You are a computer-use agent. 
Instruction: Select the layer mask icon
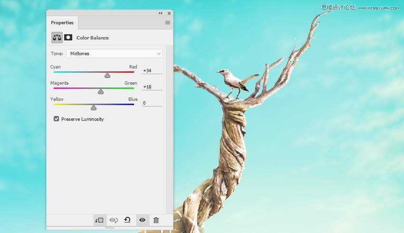tap(68, 38)
